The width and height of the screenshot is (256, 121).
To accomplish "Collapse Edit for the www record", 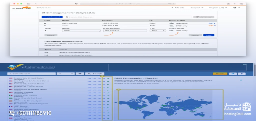I will click(212, 26).
